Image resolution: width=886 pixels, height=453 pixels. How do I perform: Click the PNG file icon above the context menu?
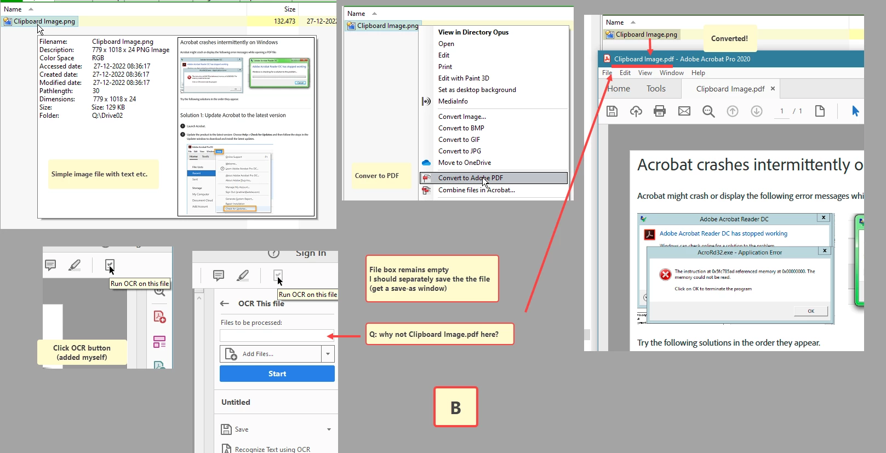coord(351,26)
